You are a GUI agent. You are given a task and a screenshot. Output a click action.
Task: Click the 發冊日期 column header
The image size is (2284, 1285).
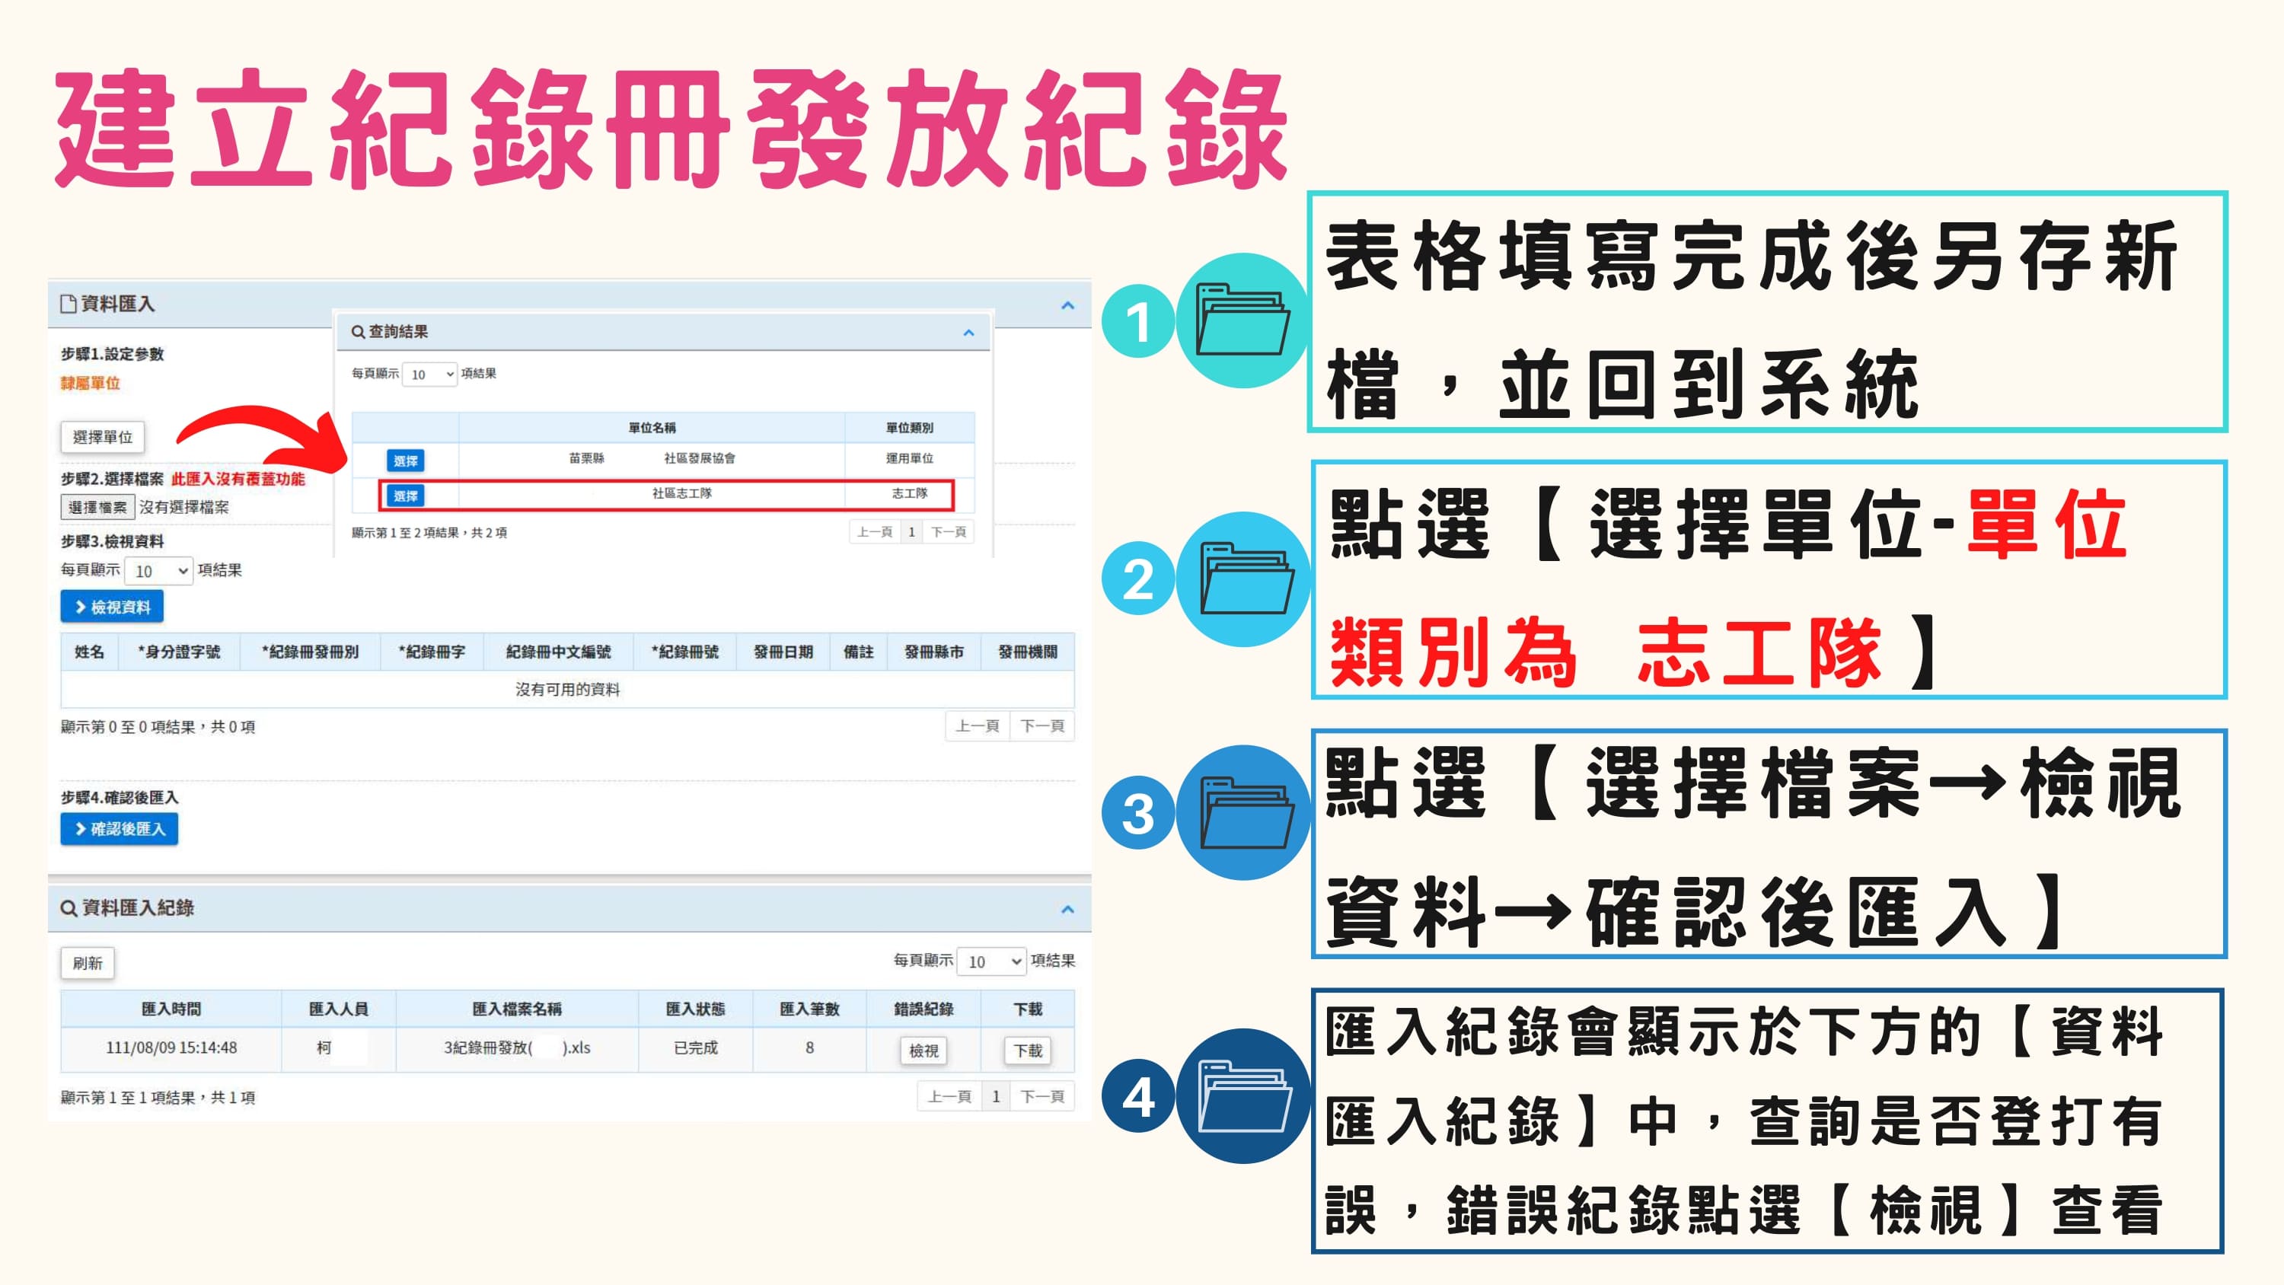click(x=783, y=652)
